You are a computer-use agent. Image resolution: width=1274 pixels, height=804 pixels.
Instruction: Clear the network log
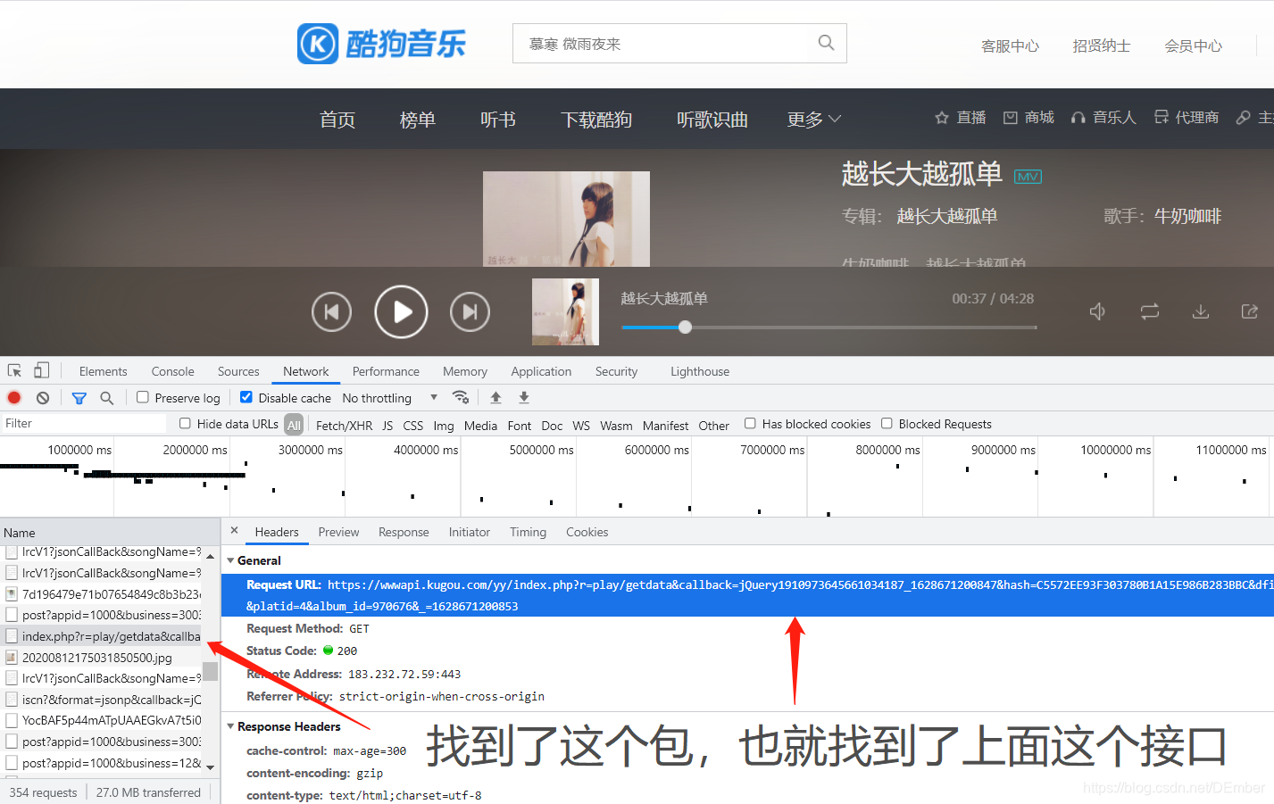pos(43,398)
